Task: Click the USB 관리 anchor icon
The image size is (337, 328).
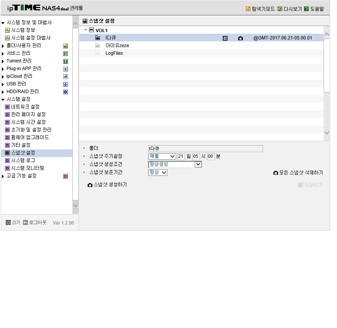Action: point(65,84)
